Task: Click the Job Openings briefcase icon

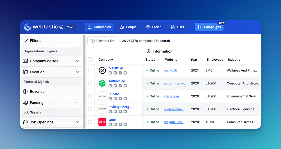Action: pyautogui.click(x=25, y=122)
